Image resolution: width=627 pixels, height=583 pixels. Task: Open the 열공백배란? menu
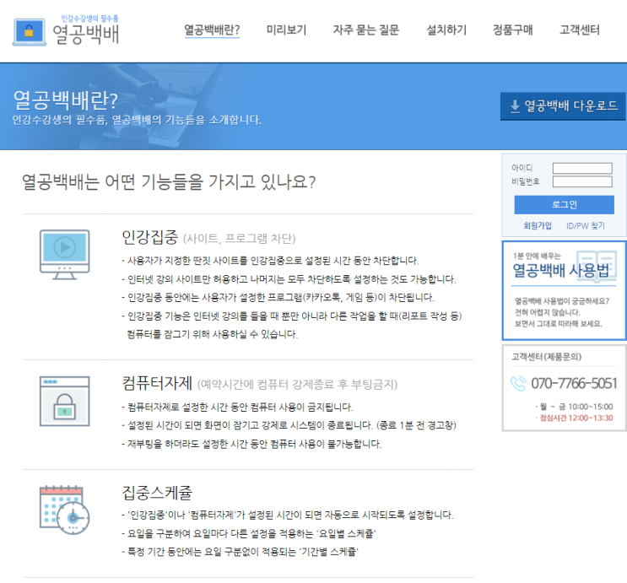click(212, 30)
